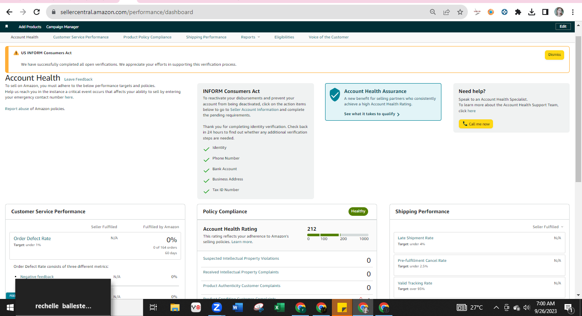Switch to Customer Service Performance tab
Screen dimensions: 582x316
[81, 37]
